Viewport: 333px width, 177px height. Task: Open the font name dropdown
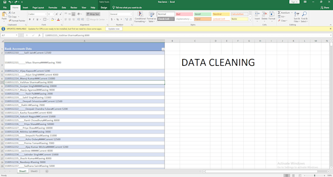tap(46, 14)
